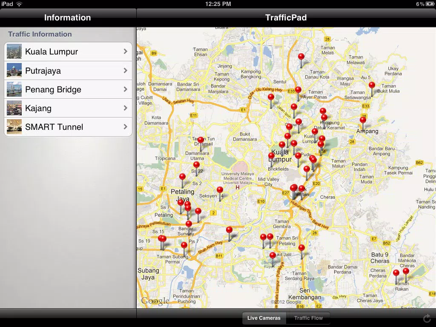This screenshot has width=436, height=327.
Task: Click the chevron beside Kajang
Action: [x=126, y=108]
